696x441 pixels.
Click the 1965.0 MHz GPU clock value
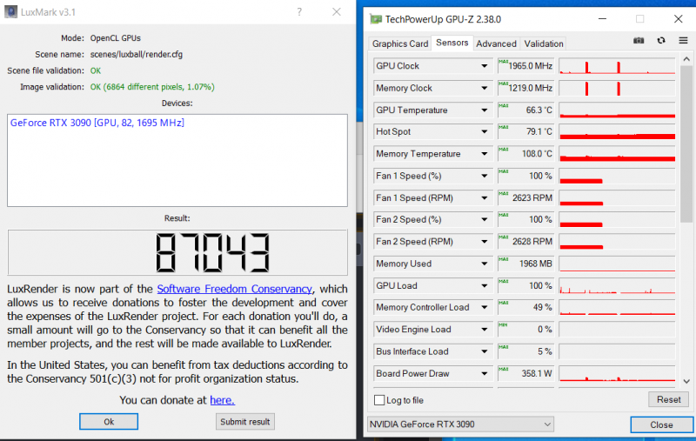tap(531, 66)
